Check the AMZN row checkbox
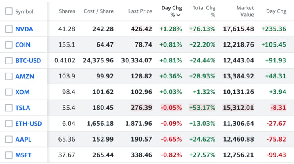 tap(9, 76)
